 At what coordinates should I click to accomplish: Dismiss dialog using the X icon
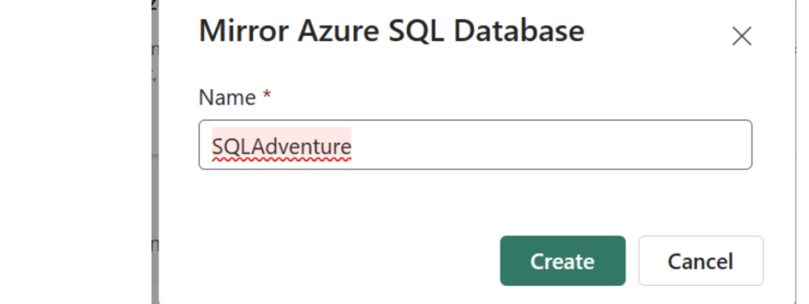[741, 36]
